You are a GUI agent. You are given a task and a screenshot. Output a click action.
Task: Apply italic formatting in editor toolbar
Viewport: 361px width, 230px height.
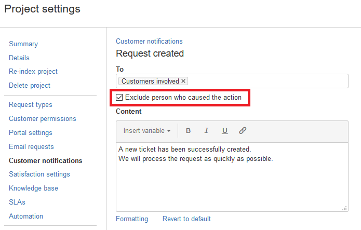(x=206, y=131)
